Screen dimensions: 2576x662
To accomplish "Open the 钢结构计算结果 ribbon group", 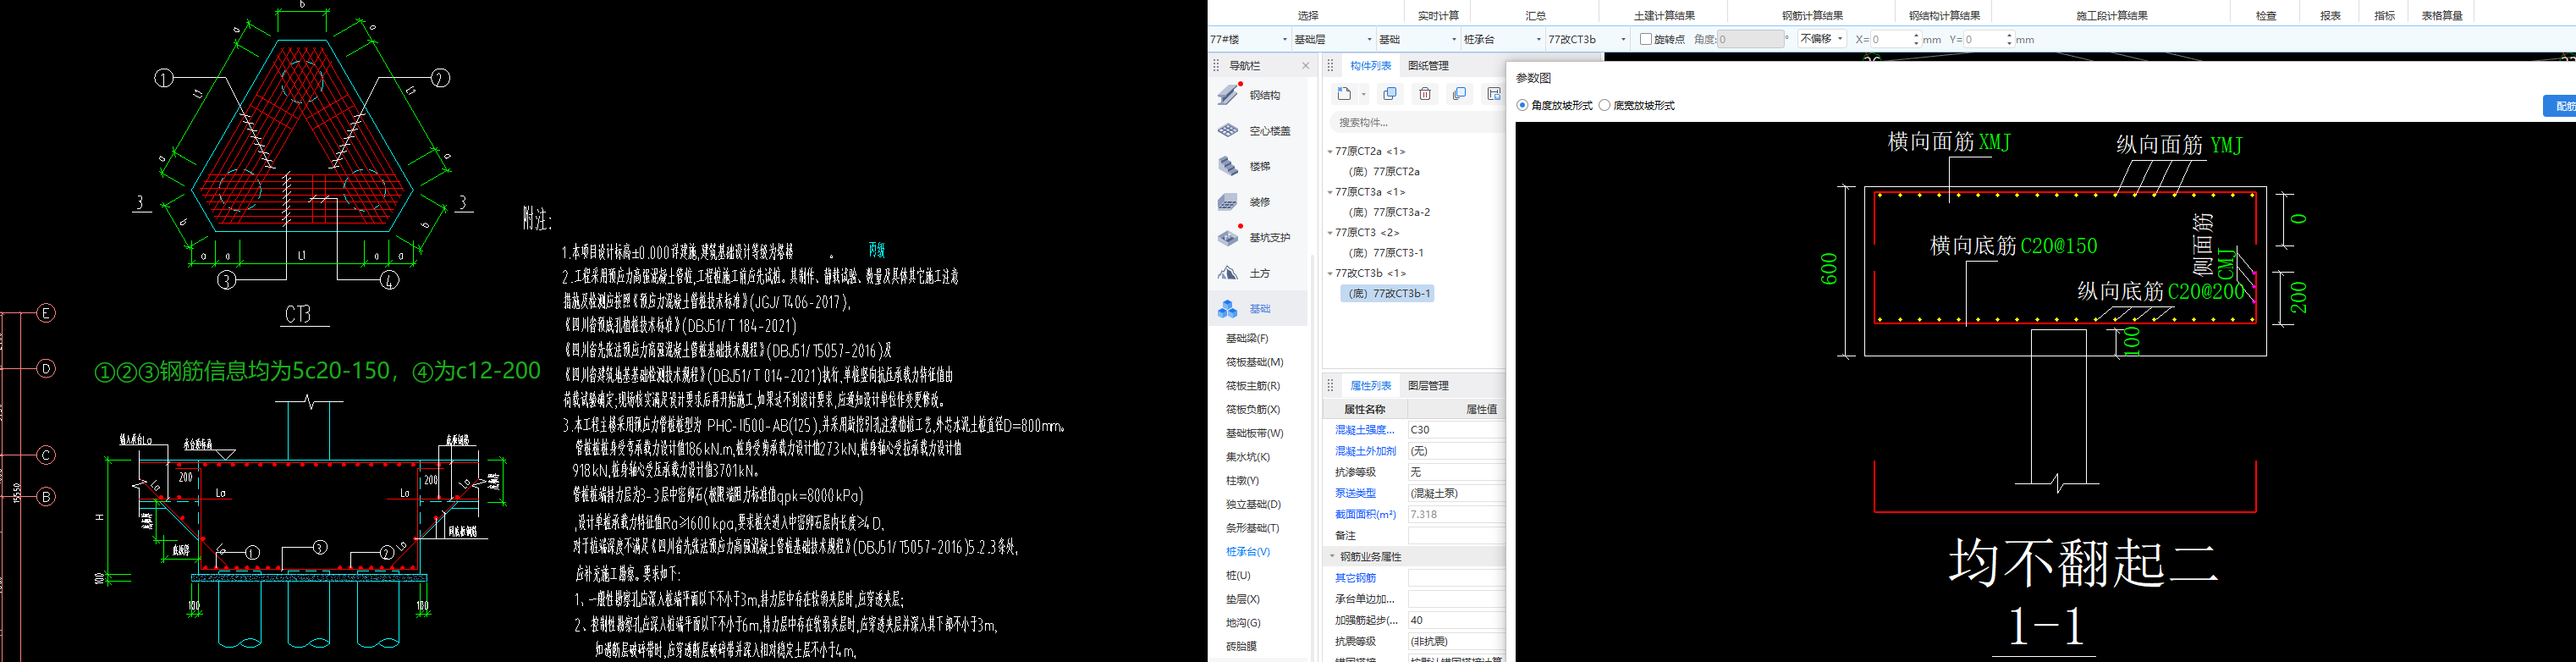I will pos(1944,16).
